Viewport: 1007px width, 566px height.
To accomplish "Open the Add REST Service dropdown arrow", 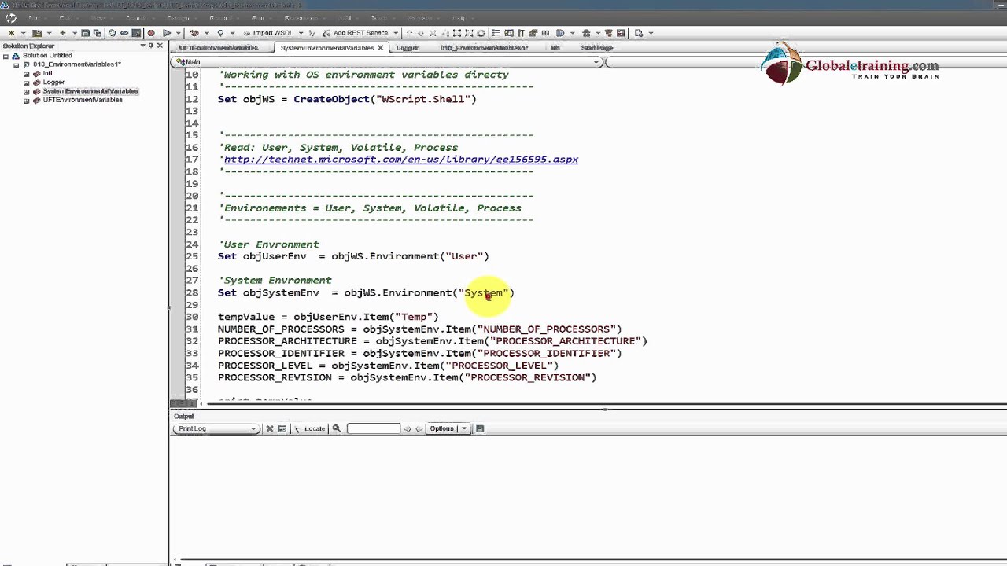I will [396, 33].
